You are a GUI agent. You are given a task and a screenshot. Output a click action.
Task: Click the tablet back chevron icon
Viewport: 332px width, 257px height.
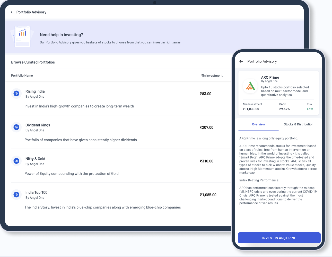point(12,12)
